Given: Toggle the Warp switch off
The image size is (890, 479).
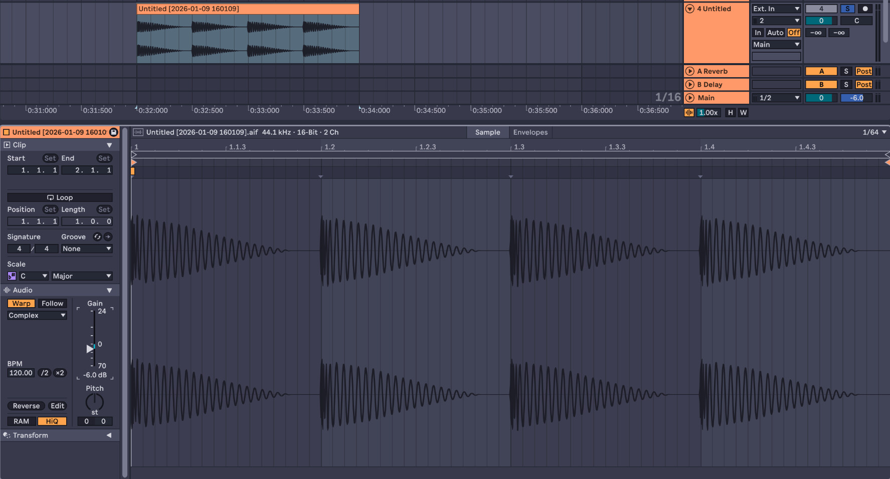Looking at the screenshot, I should 21,304.
